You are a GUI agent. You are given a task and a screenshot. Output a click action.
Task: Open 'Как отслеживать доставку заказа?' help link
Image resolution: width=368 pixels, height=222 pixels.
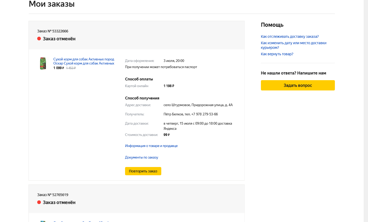pyautogui.click(x=290, y=36)
